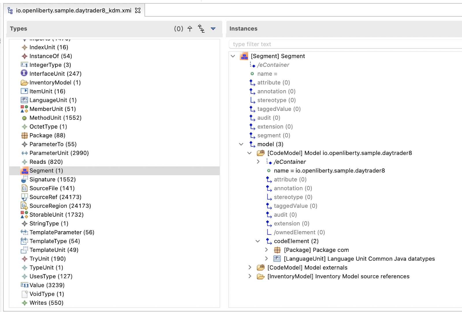The height and width of the screenshot is (312, 462).
Task: Expand /eContainer under the CodeModel
Action: [x=258, y=162]
